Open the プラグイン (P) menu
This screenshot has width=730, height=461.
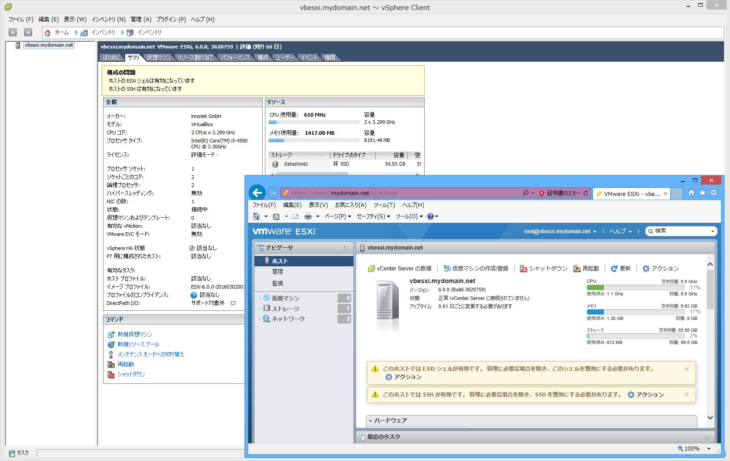click(x=171, y=20)
